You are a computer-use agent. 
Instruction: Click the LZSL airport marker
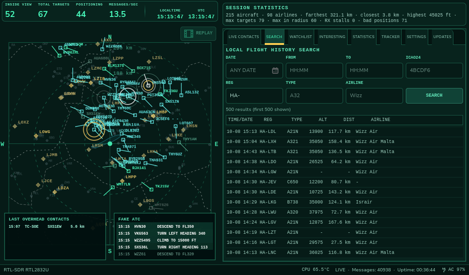tap(149, 62)
